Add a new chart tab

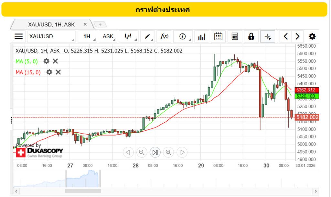tap(100, 24)
